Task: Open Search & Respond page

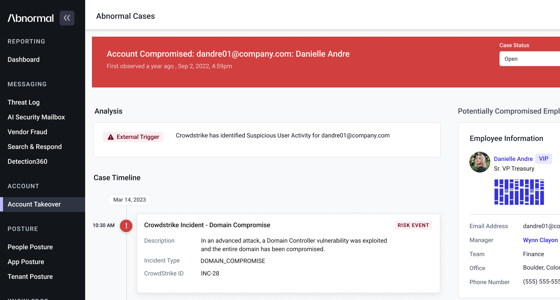Action: [35, 147]
